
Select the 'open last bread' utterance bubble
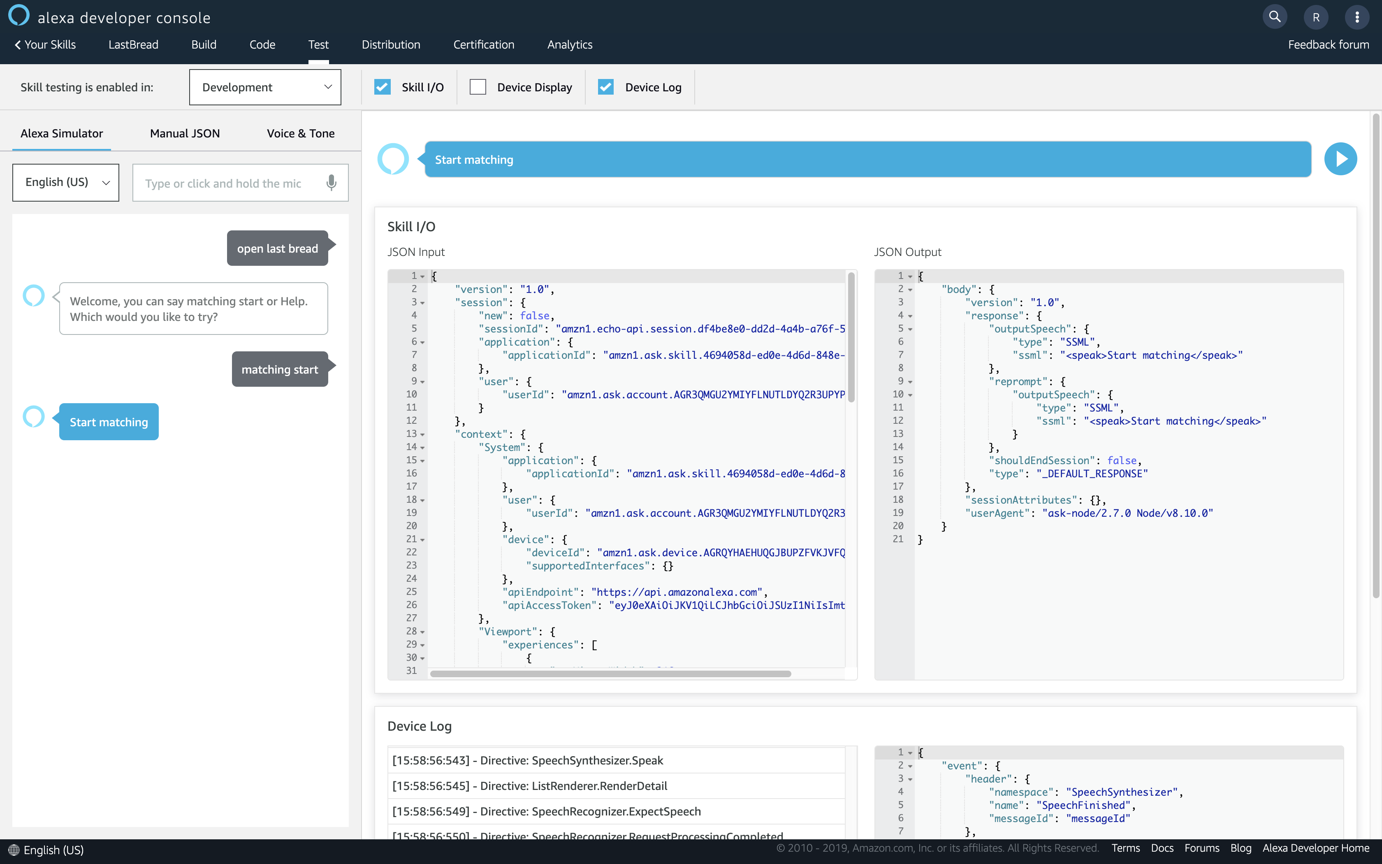tap(278, 248)
